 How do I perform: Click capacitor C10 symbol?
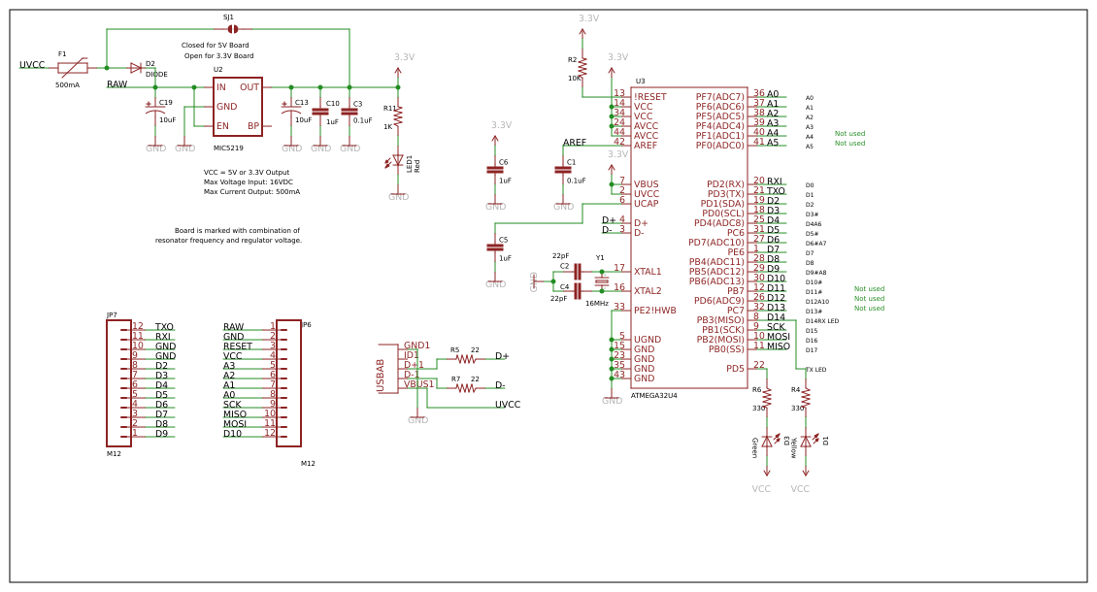[320, 112]
